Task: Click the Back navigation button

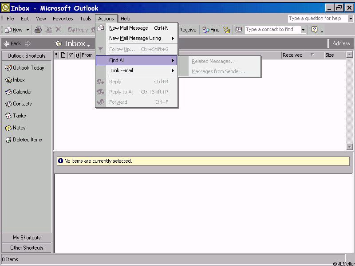Action: click(12, 43)
